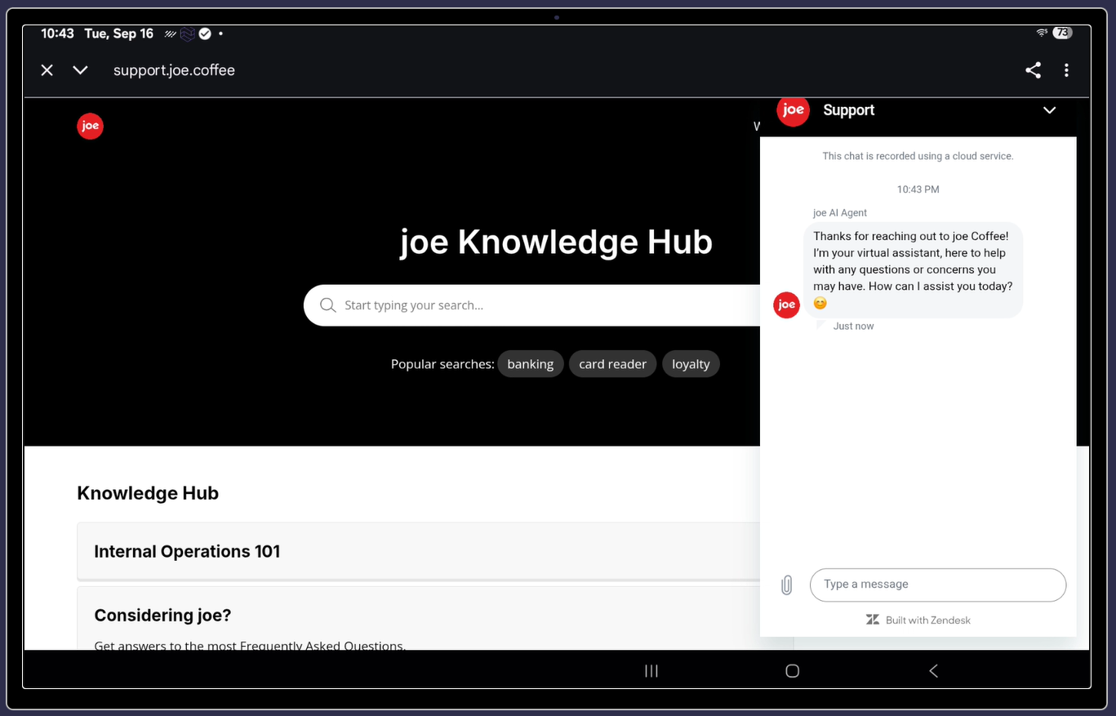1116x716 pixels.
Task: Tap the battery level indicator
Action: [x=1062, y=33]
